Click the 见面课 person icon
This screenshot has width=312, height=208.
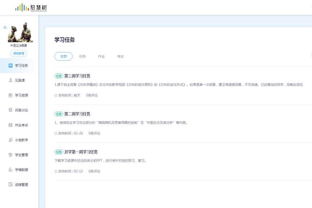click(10, 80)
